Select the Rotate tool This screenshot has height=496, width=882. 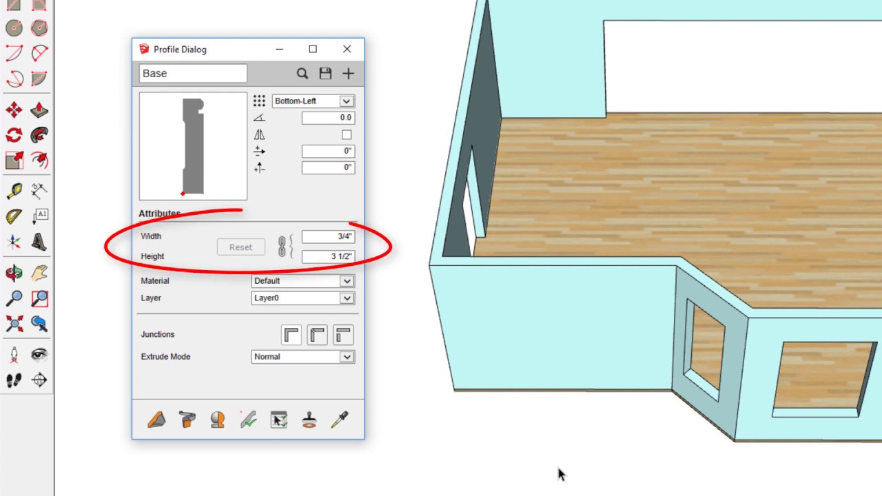pos(14,135)
